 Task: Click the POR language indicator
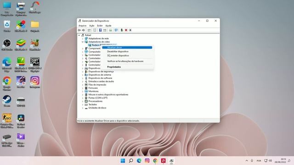(259, 161)
